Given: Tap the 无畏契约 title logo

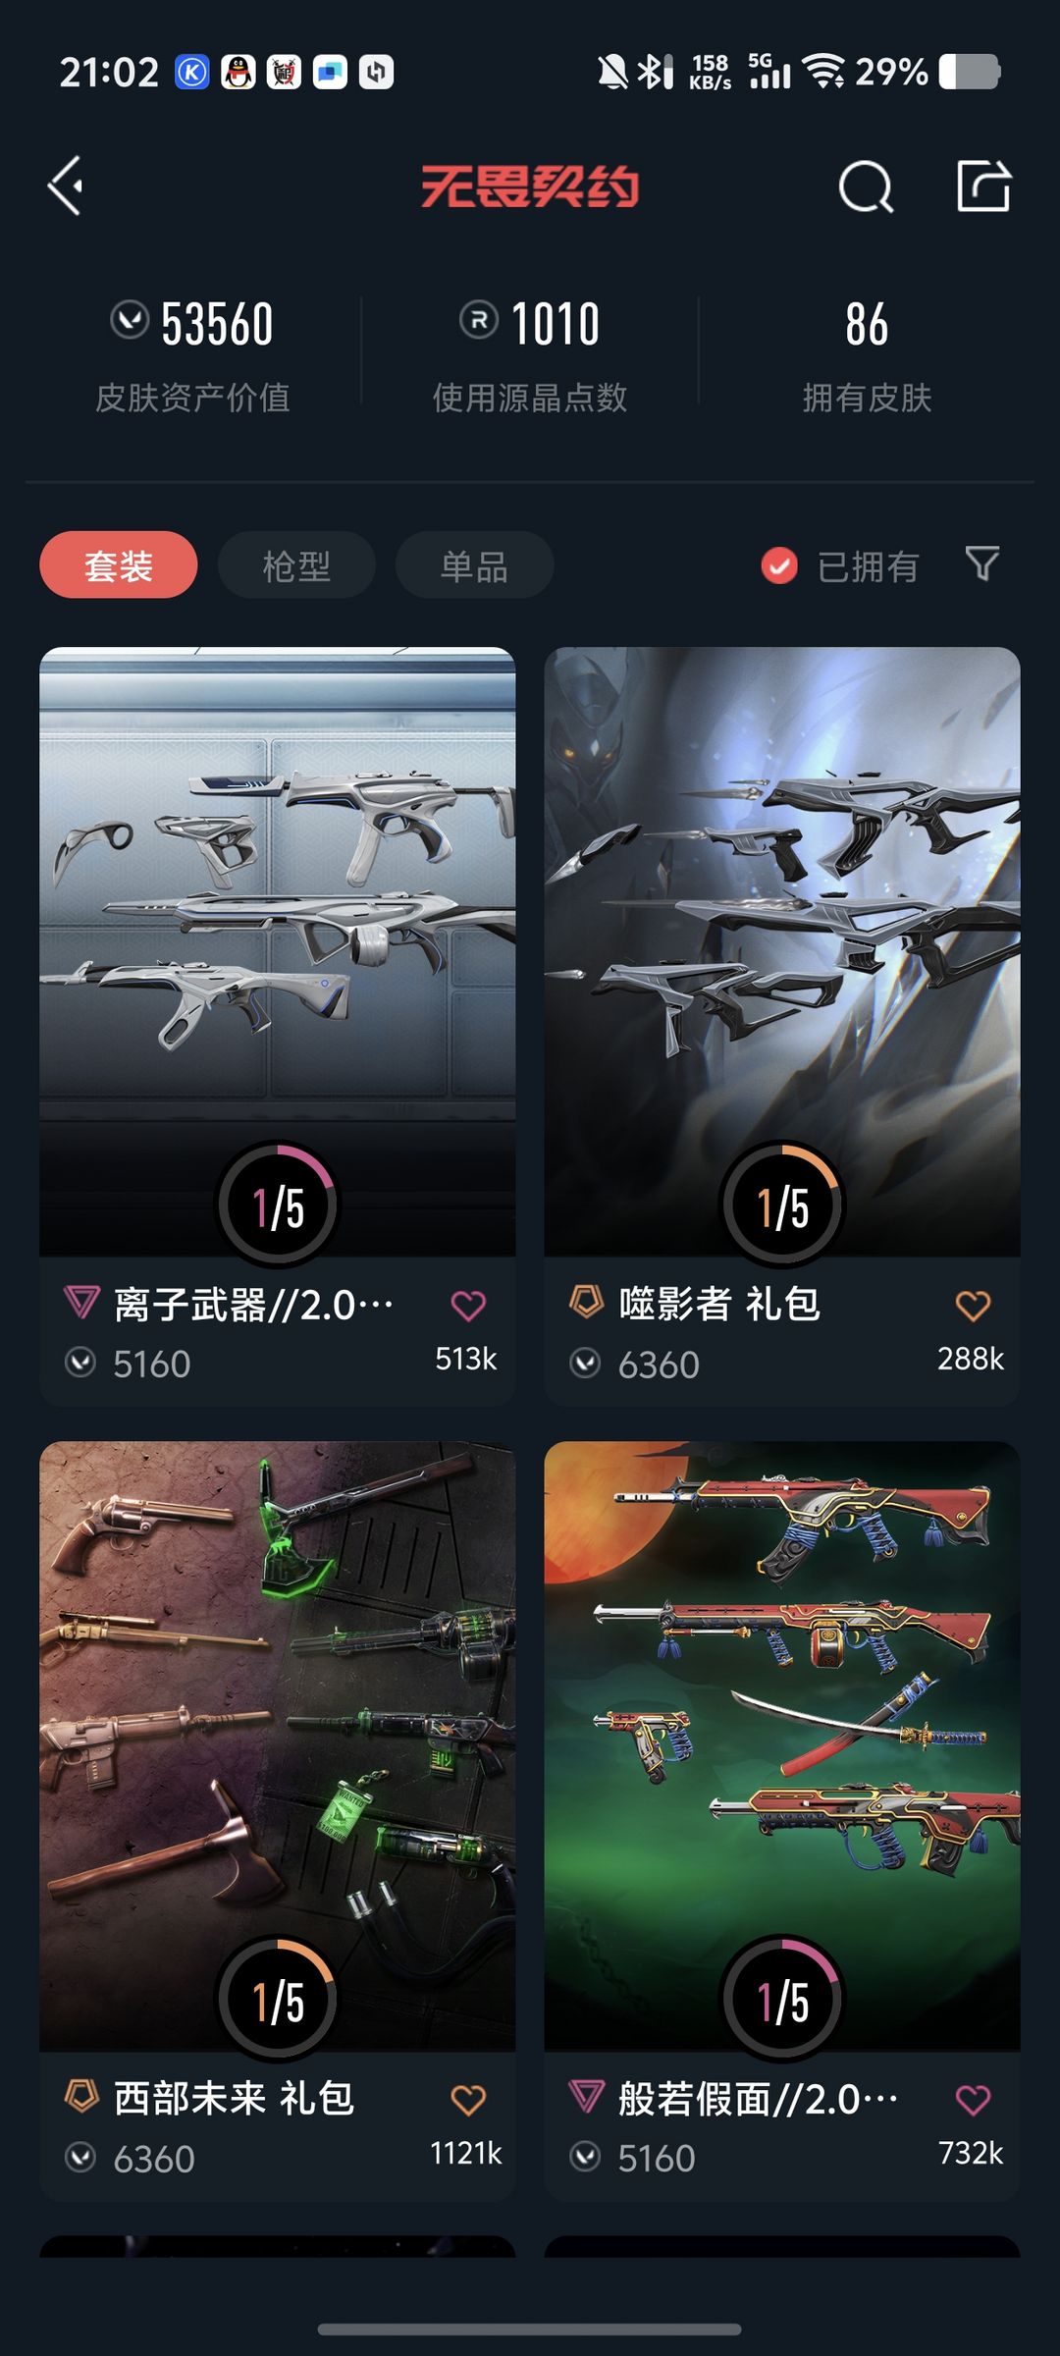Looking at the screenshot, I should (530, 186).
